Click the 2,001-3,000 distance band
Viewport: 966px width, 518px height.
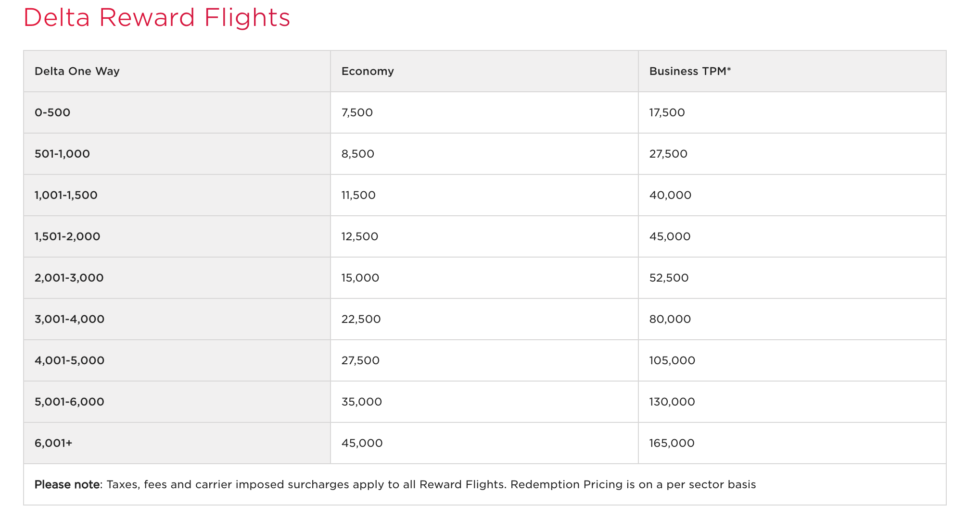[69, 278]
